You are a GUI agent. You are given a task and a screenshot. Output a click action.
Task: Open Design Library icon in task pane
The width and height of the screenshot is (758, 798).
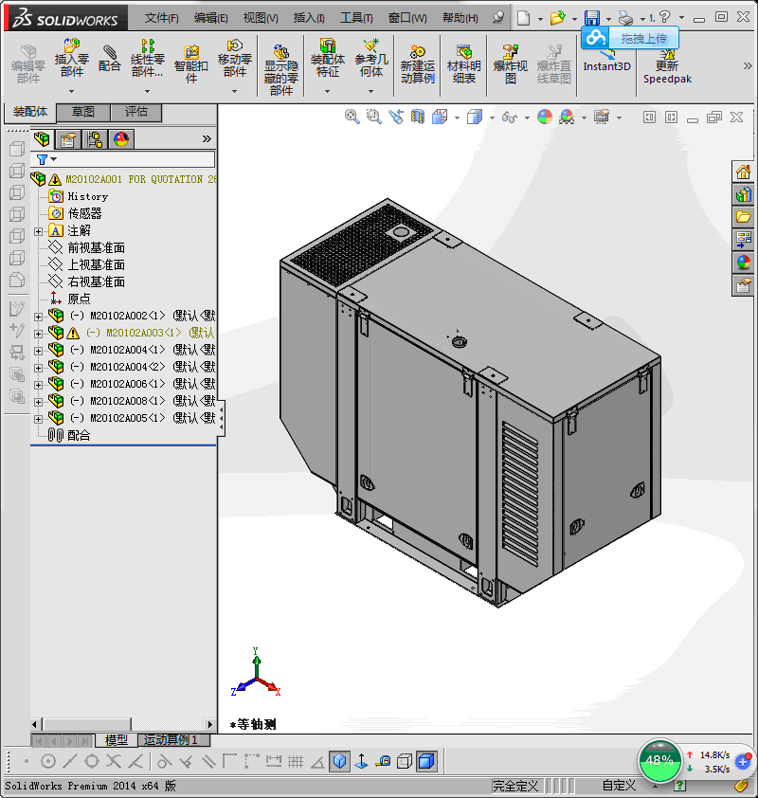(743, 194)
